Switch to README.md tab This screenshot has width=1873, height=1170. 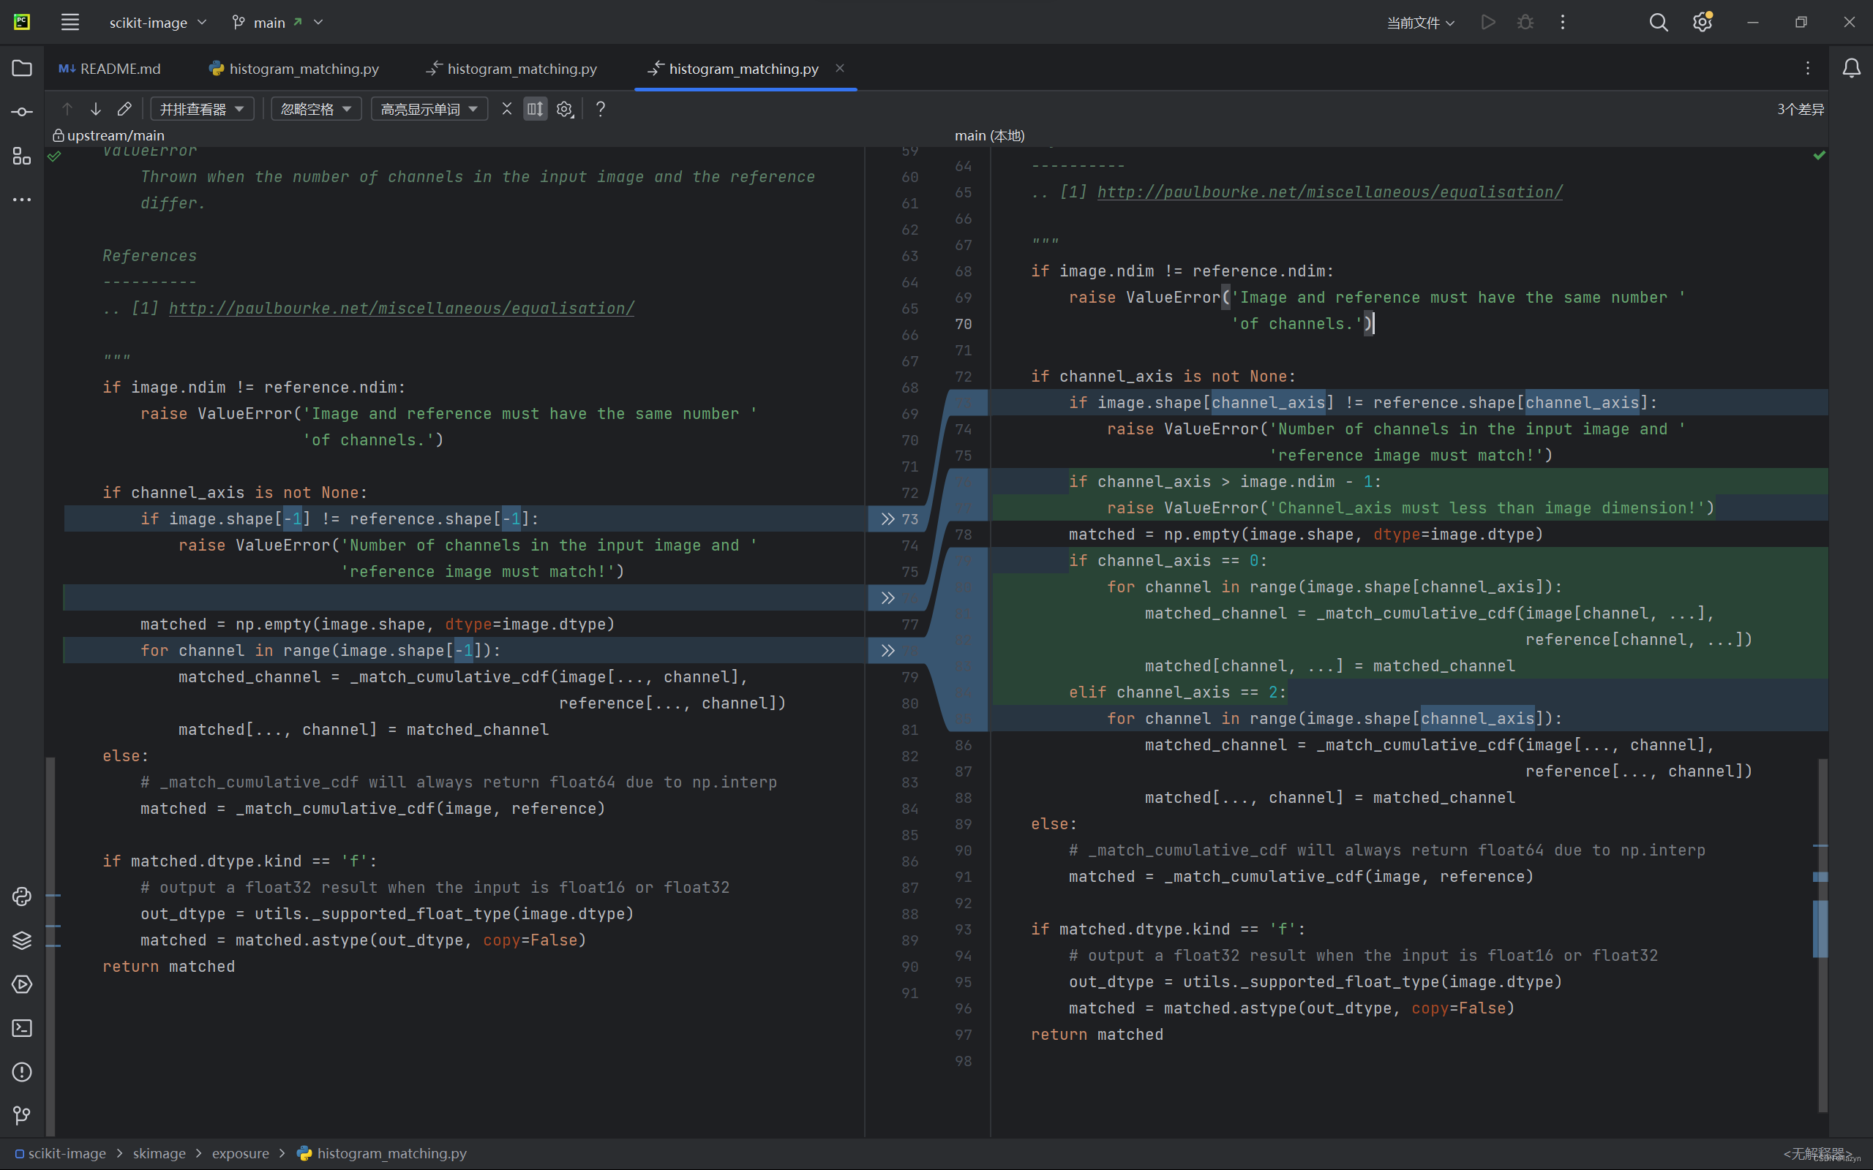(110, 69)
